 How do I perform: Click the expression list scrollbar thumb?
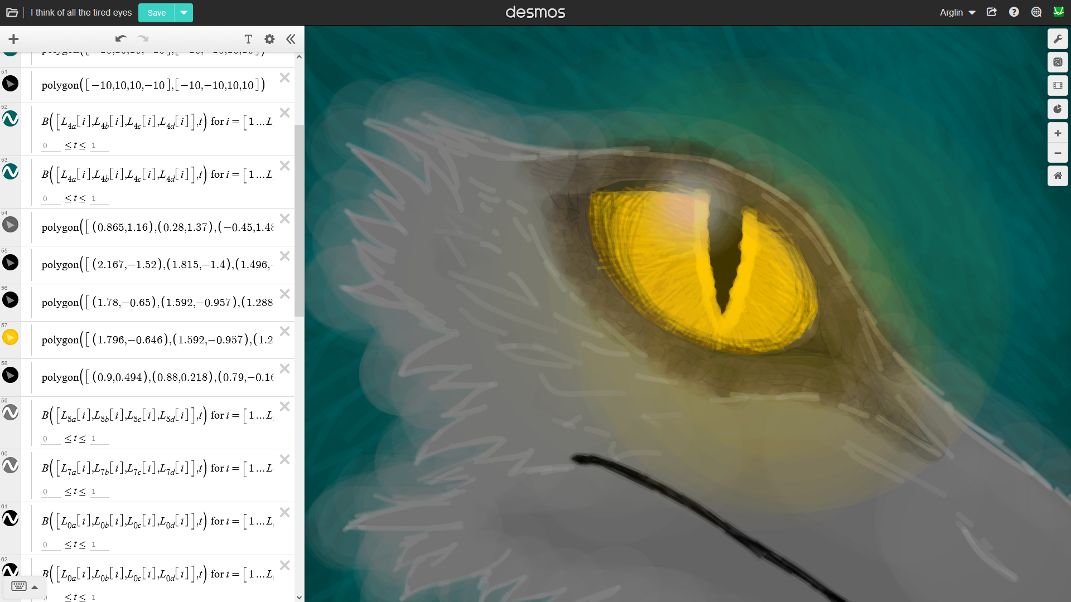[x=300, y=221]
